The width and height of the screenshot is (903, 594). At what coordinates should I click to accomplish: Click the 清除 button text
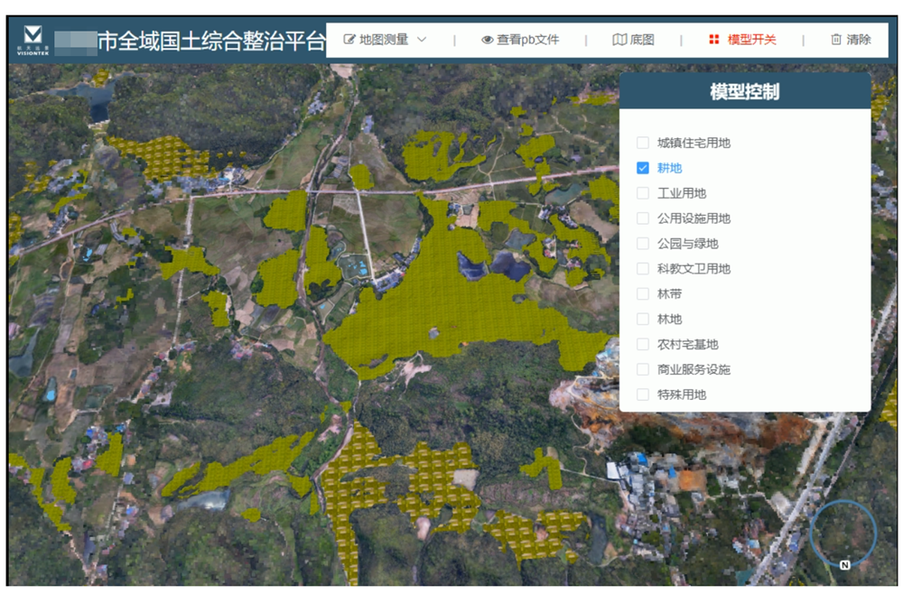click(x=859, y=40)
